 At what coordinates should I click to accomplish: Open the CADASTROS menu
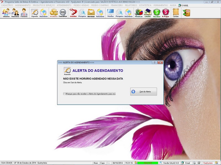coord(7,5)
